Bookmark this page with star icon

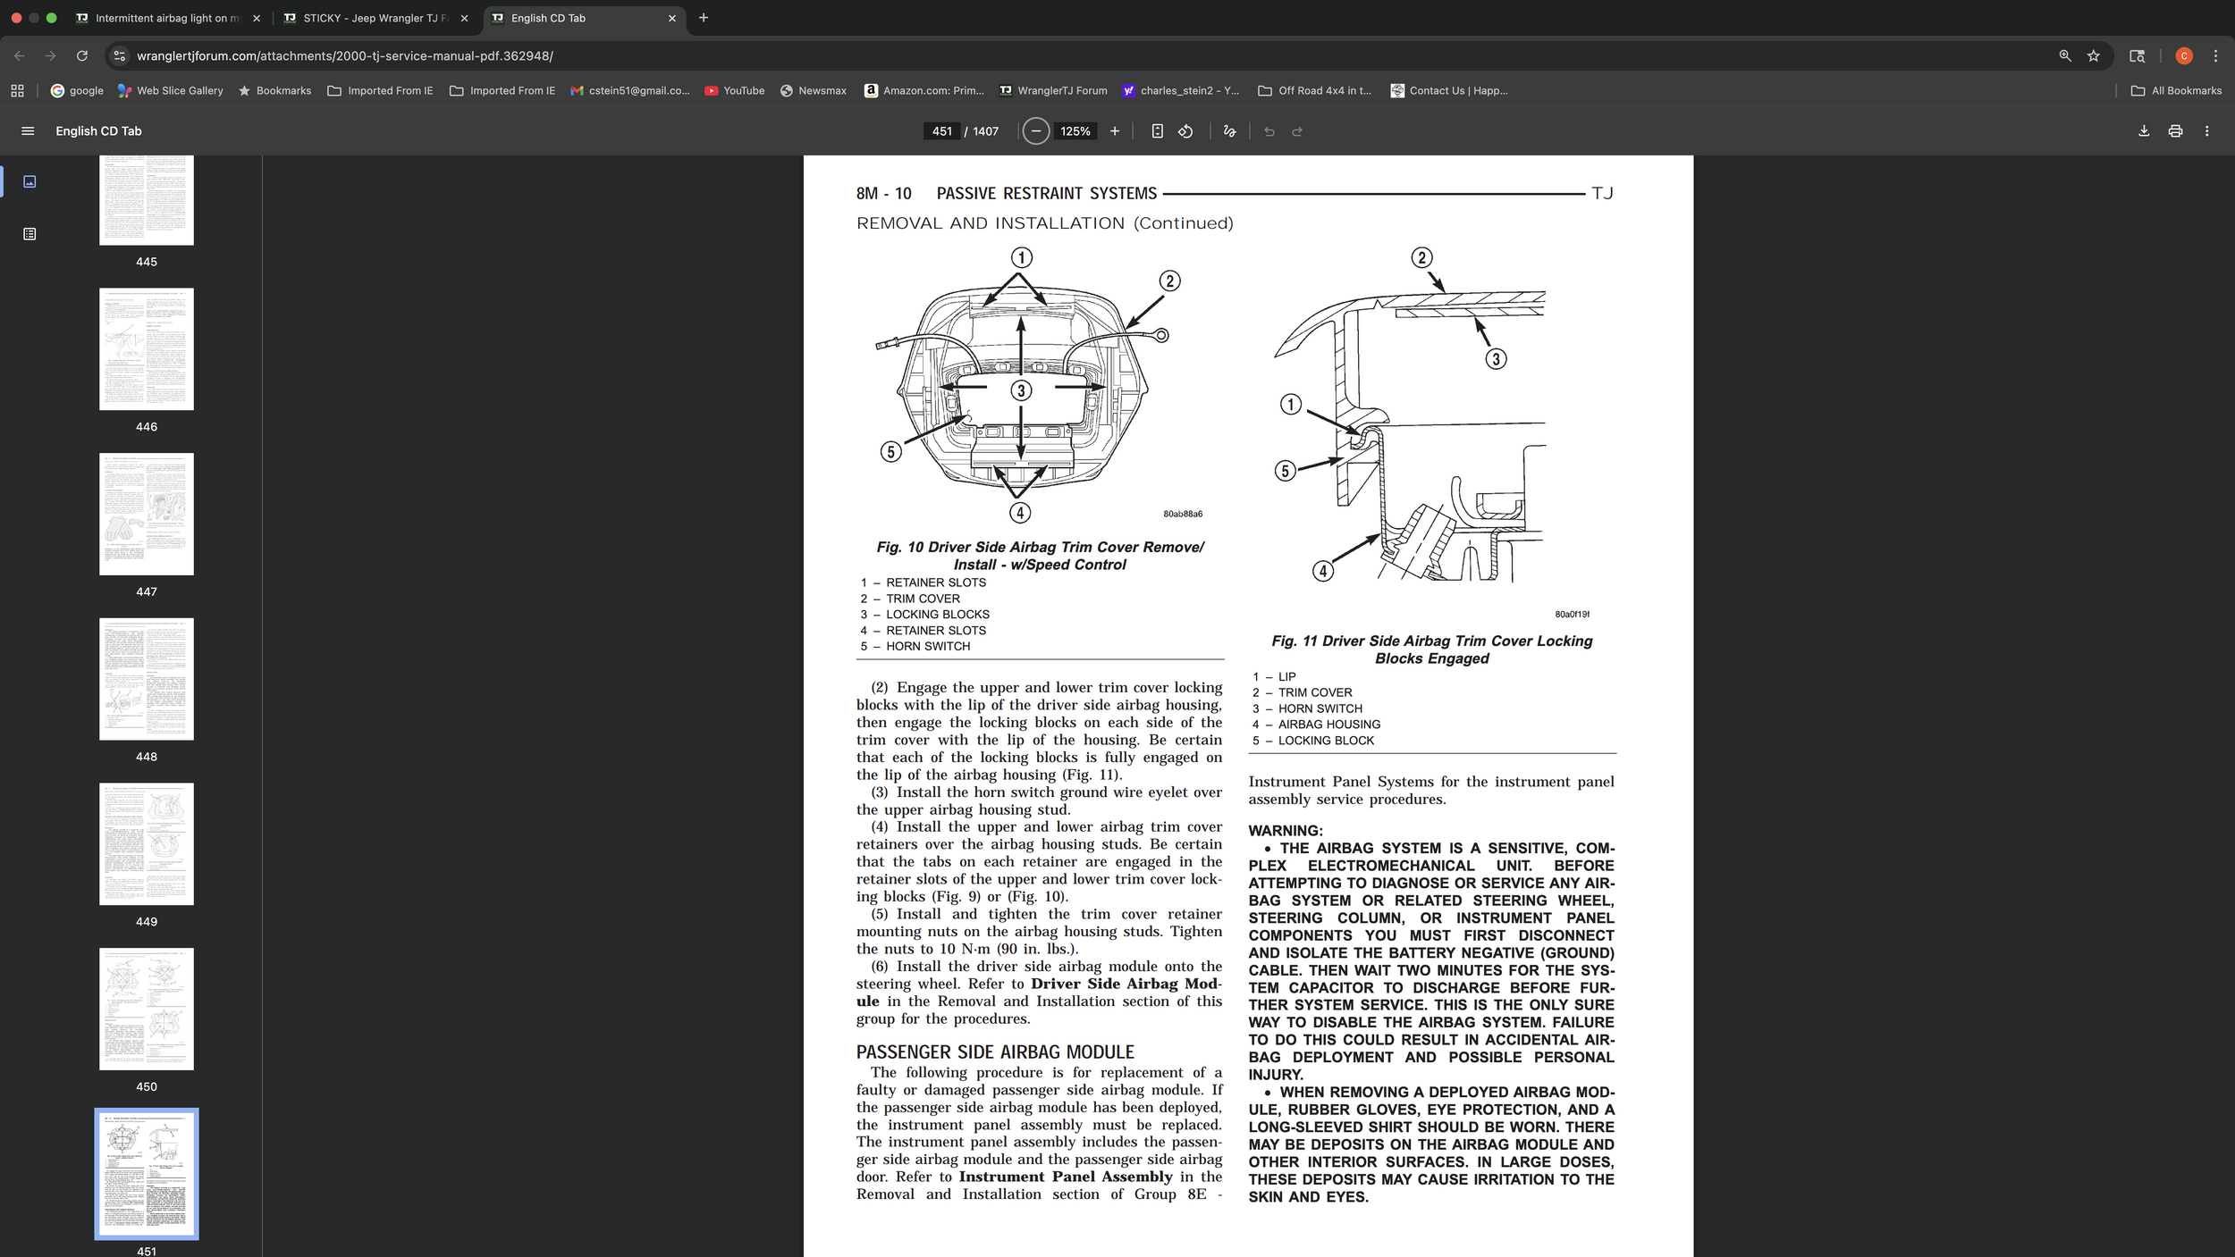(2093, 55)
